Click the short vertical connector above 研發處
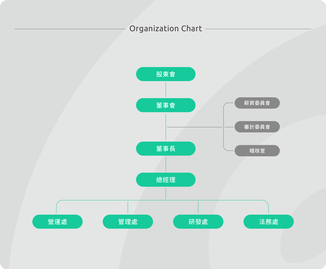 point(198,207)
